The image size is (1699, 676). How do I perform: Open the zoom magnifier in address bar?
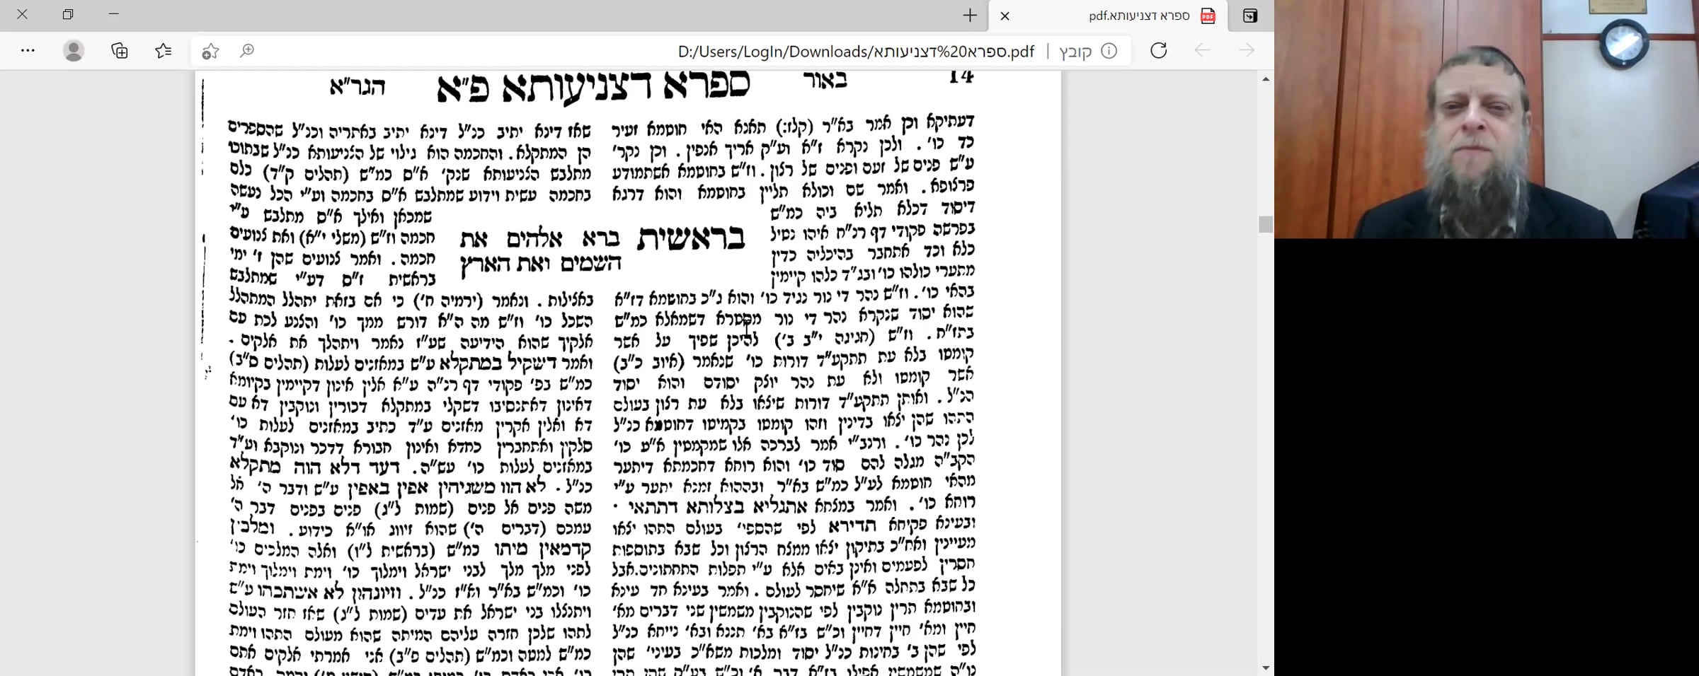(x=247, y=51)
